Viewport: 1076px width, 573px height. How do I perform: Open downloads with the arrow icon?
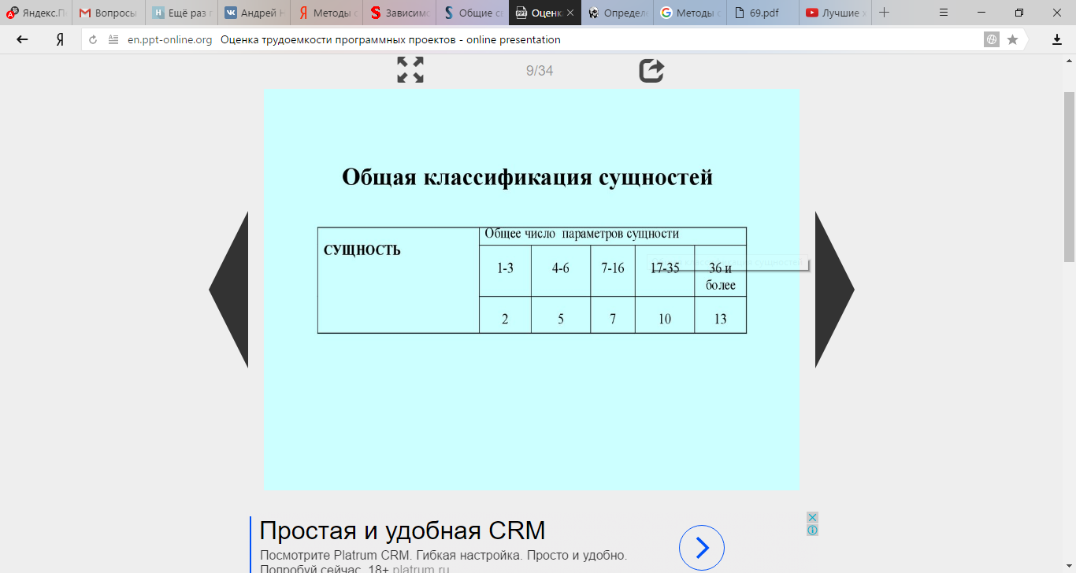1057,39
